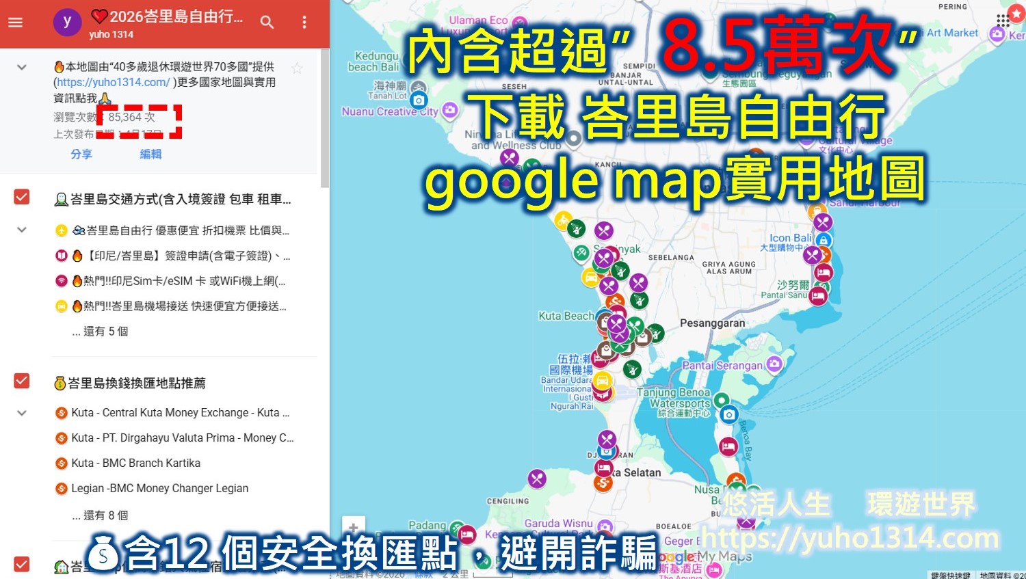Click the Tanjung Benoa Watersports green marker
1026x579 pixels.
coord(722,400)
